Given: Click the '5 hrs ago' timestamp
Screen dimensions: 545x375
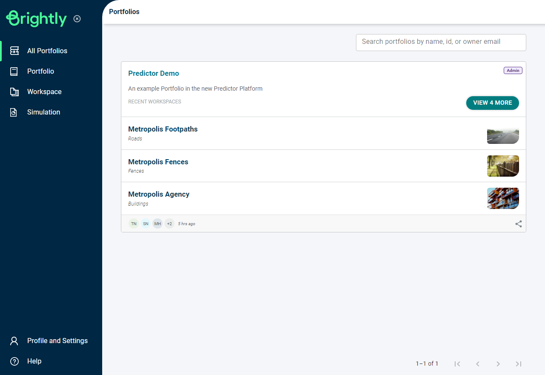Looking at the screenshot, I should pyautogui.click(x=186, y=223).
